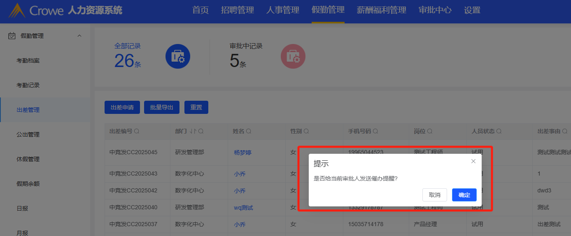Close the 提示 dialog with X
The width and height of the screenshot is (571, 236).
pyautogui.click(x=473, y=161)
